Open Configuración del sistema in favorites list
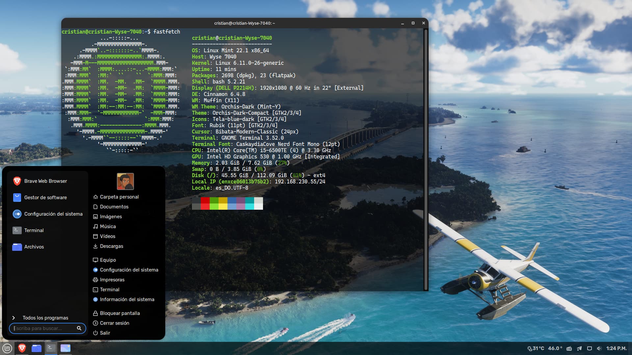 47,214
